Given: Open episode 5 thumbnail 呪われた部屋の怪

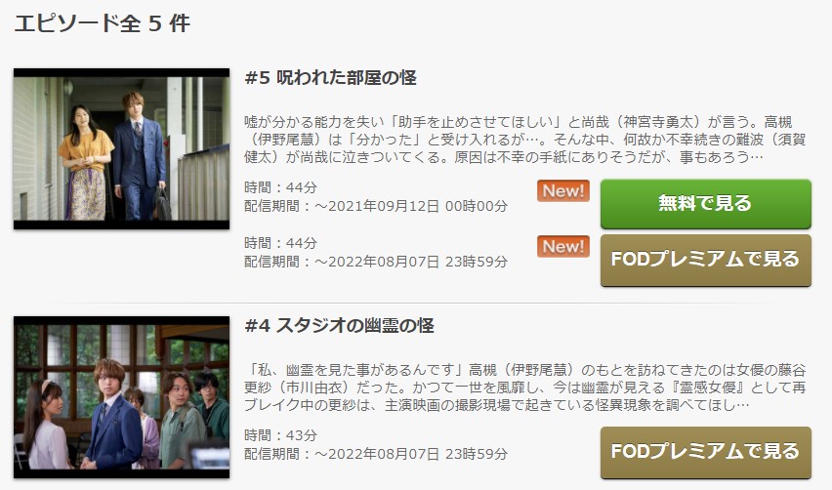Looking at the screenshot, I should coord(121,148).
